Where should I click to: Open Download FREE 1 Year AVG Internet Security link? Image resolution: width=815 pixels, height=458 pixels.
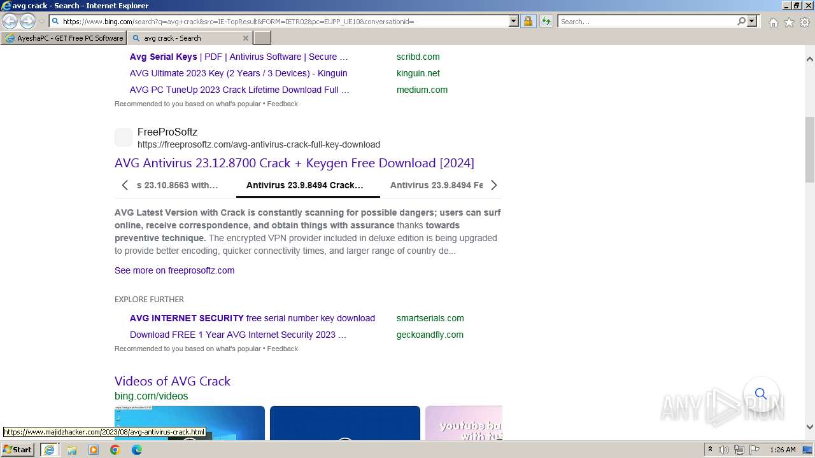point(238,335)
